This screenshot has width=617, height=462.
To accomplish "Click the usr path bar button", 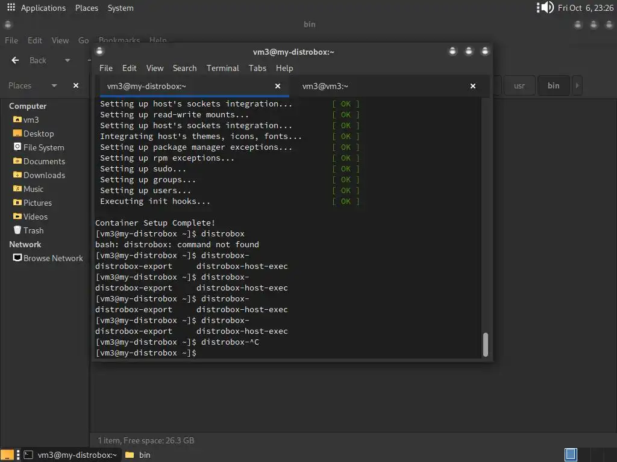I will tap(519, 85).
